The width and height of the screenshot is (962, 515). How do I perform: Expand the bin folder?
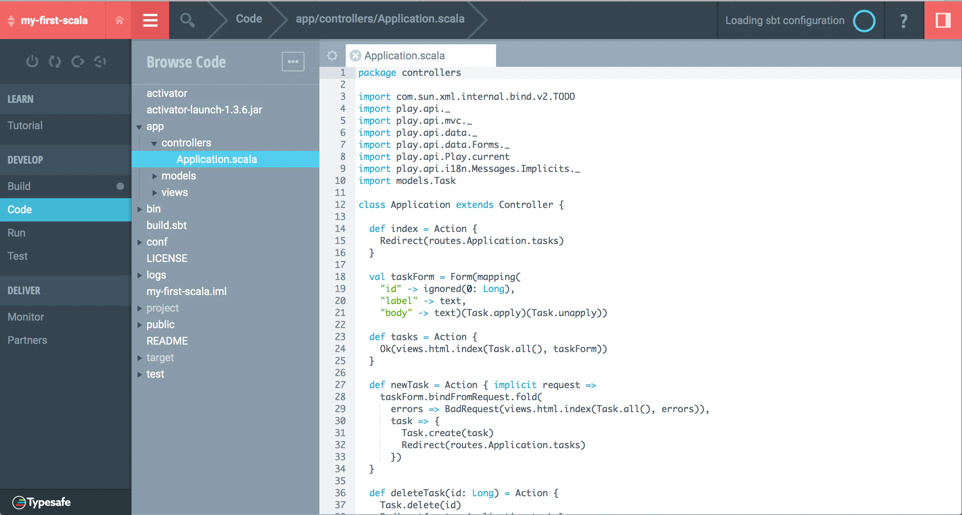139,209
